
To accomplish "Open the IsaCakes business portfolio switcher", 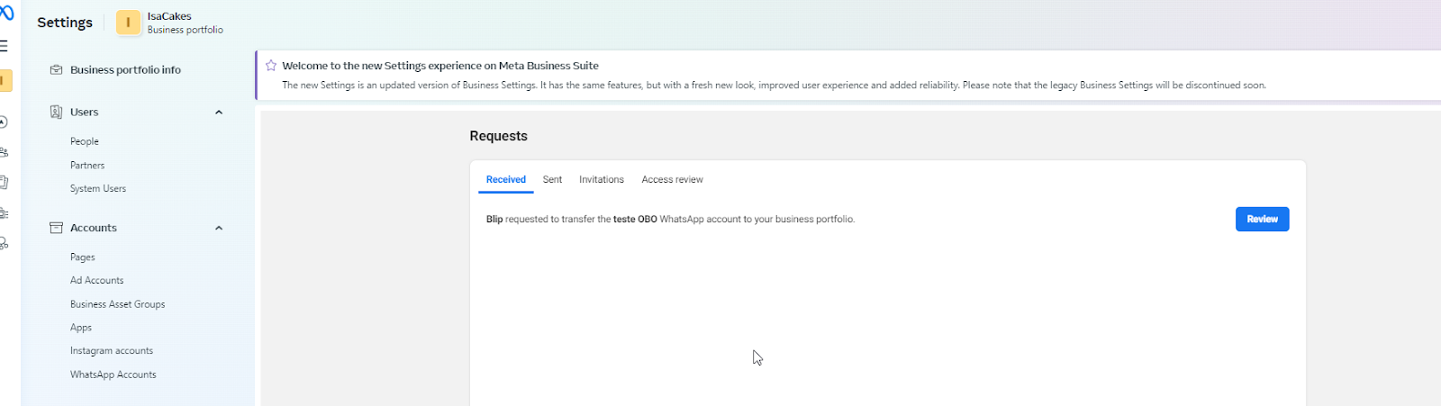I will coord(170,23).
